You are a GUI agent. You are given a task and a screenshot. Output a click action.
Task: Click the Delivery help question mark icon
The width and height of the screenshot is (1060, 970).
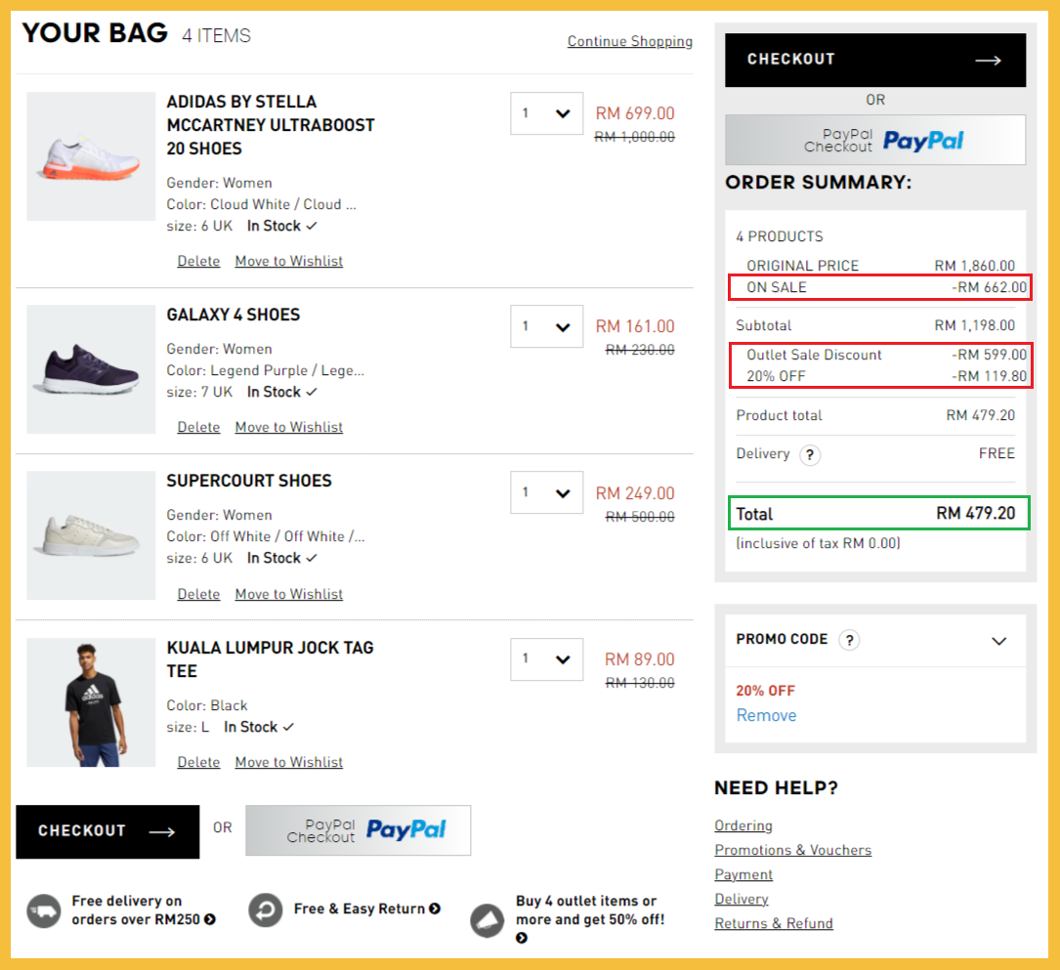(810, 455)
